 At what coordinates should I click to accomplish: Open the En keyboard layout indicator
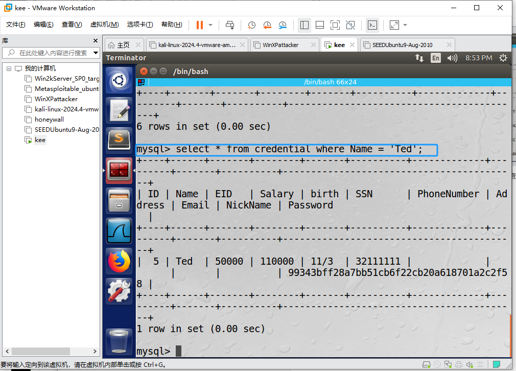pos(436,58)
